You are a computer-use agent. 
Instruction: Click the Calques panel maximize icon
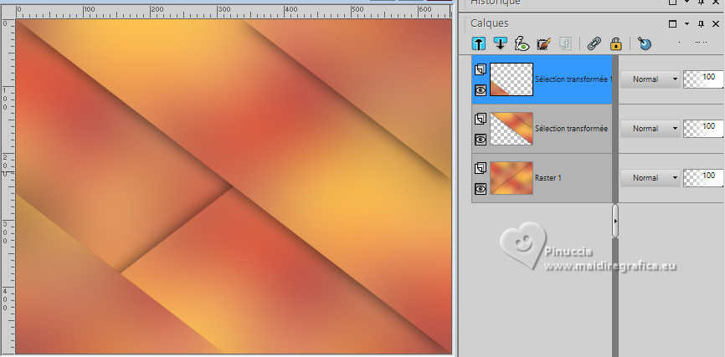coord(673,23)
